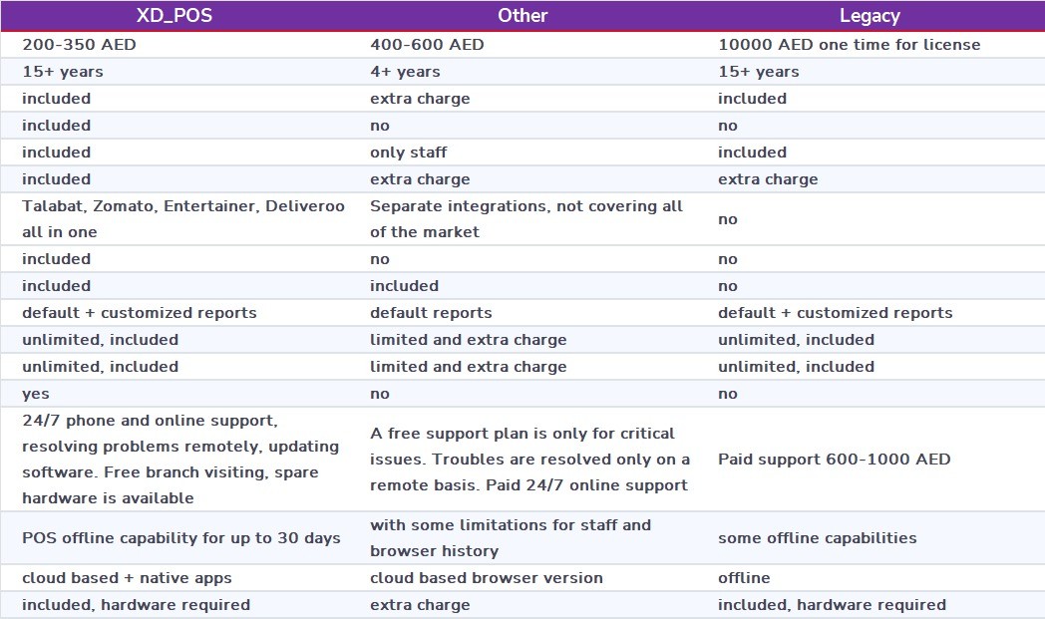Image resolution: width=1045 pixels, height=619 pixels.
Task: Select Separate integrations, not covering all text
Action: click(x=525, y=206)
